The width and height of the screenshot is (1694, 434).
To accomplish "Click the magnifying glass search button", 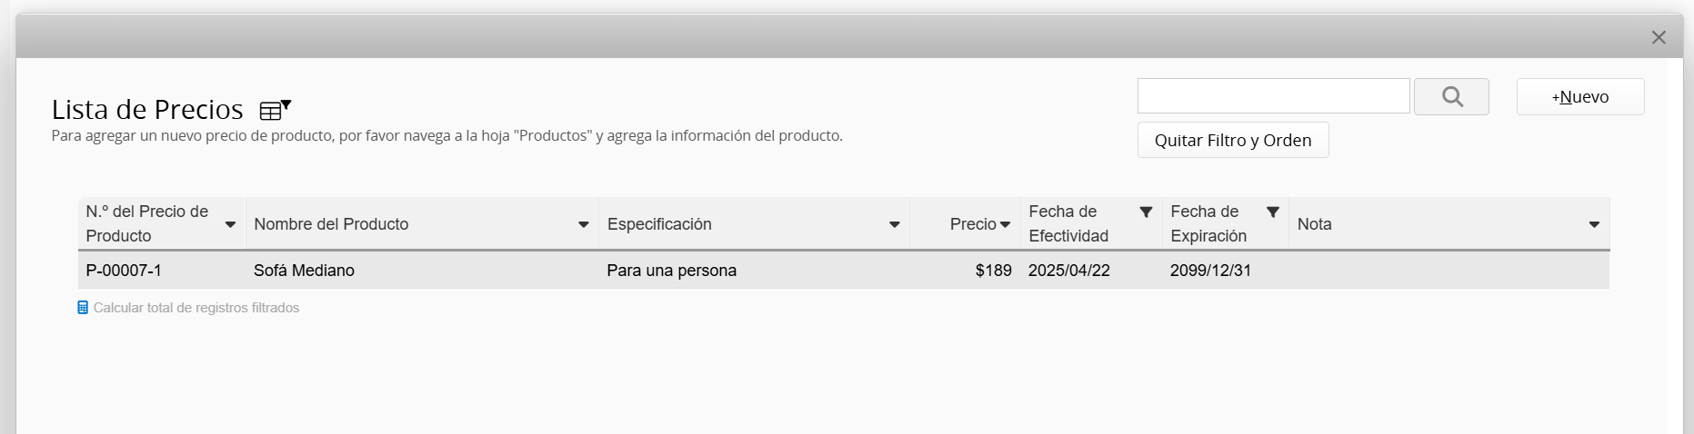I will [x=1451, y=96].
